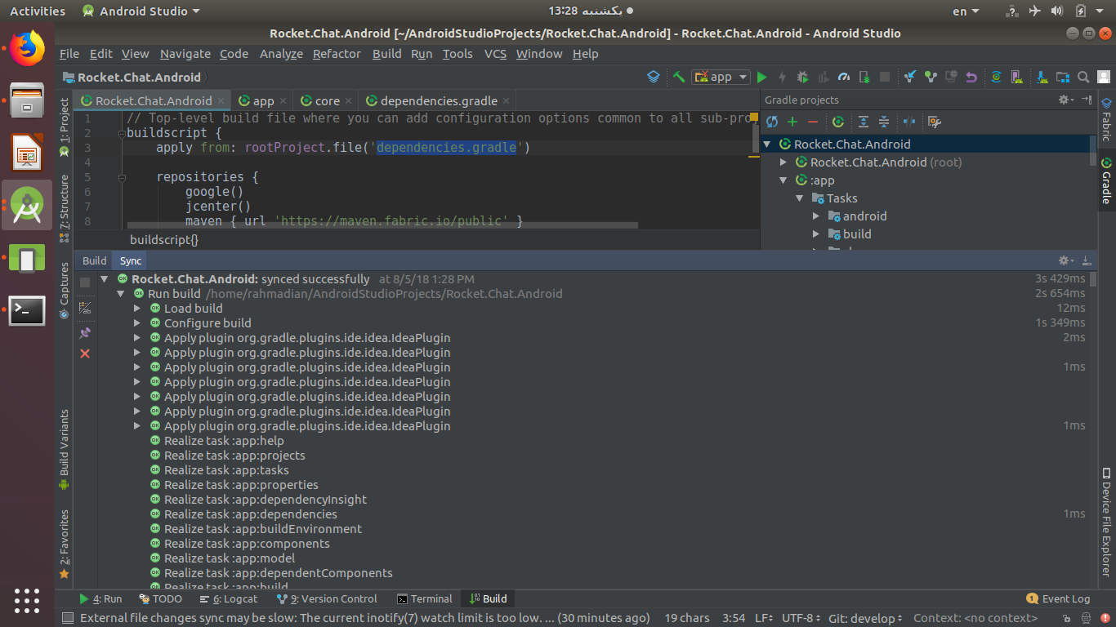Collapse the :app node in Gradle tree
Screen dimensions: 1116x627
783,180
